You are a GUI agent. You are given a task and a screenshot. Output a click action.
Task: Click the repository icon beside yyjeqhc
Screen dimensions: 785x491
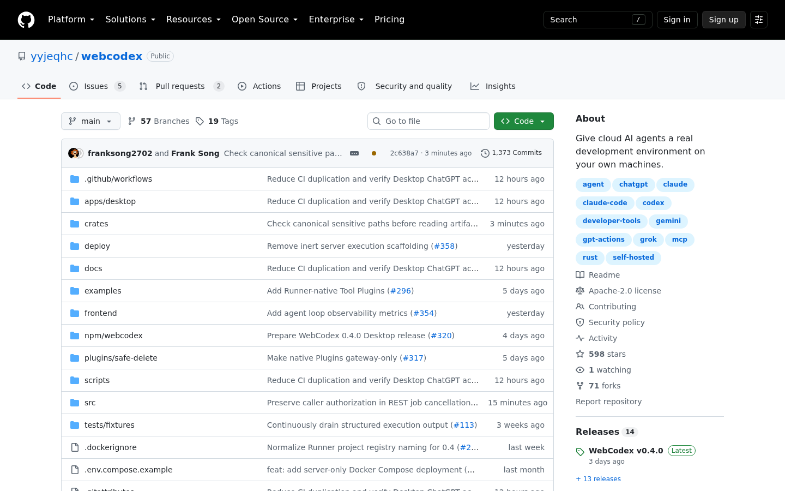point(22,56)
